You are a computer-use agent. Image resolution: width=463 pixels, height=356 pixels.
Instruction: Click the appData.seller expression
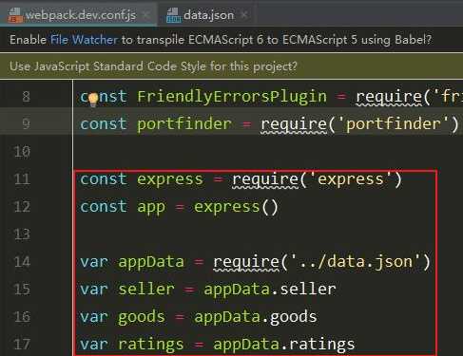[270, 290]
